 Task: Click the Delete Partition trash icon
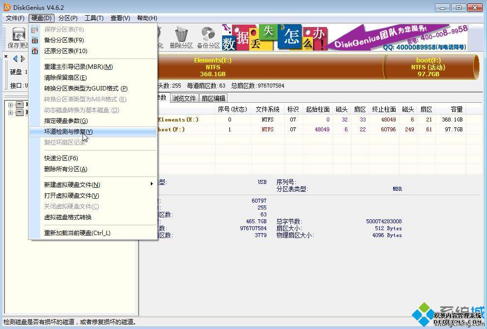coord(181,38)
